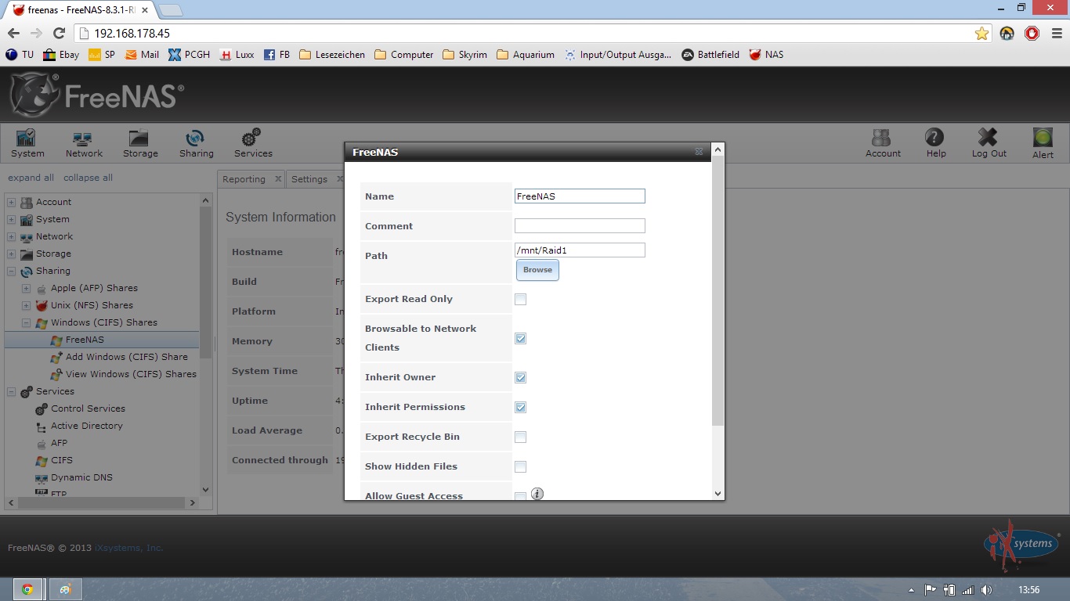Image resolution: width=1070 pixels, height=601 pixels.
Task: Collapse the Services tree node
Action: click(x=11, y=391)
